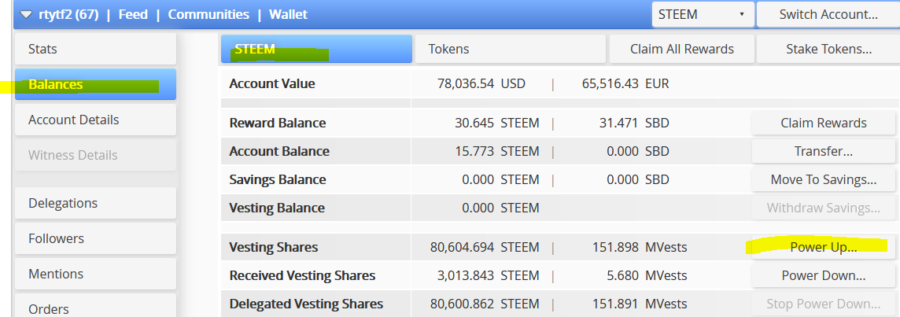Open Account Details section
The width and height of the screenshot is (900, 317).
click(x=95, y=120)
